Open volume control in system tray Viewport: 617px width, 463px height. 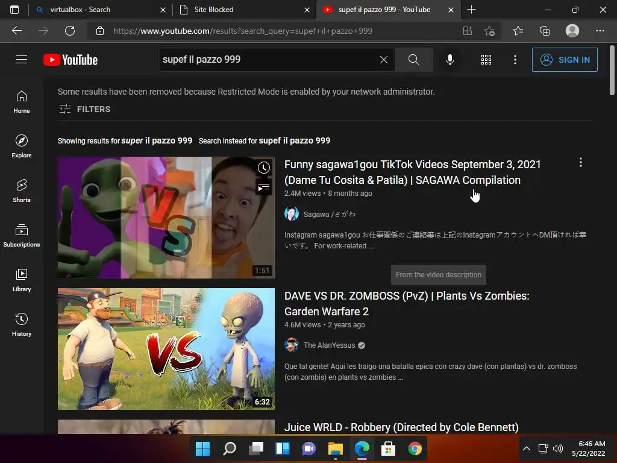558,449
